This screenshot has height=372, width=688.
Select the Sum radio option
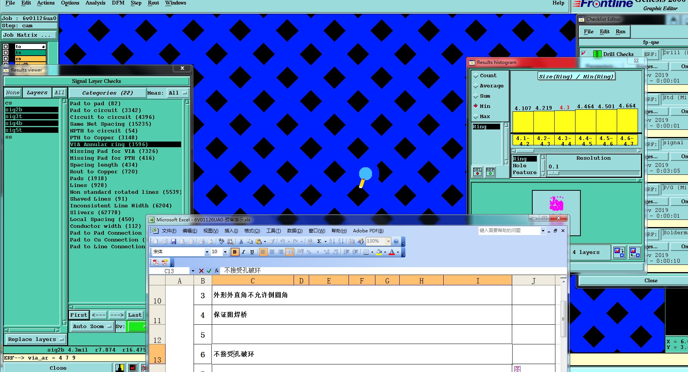(482, 96)
